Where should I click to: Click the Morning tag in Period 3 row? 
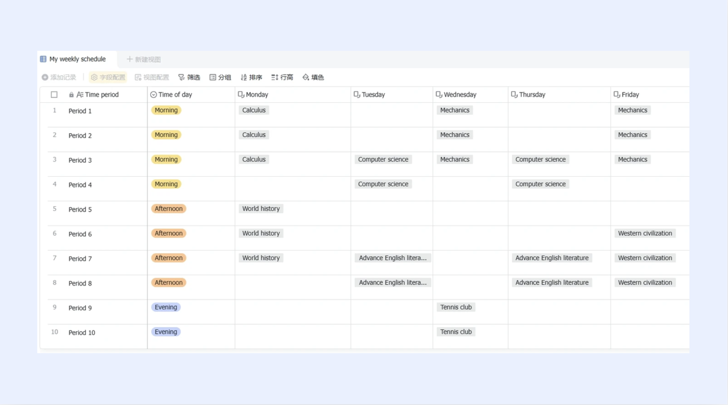[x=166, y=159]
